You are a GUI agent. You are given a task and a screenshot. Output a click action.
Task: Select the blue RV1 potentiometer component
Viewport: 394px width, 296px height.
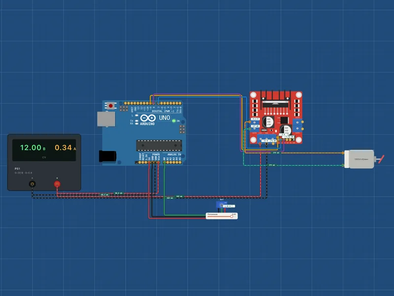tap(221, 204)
